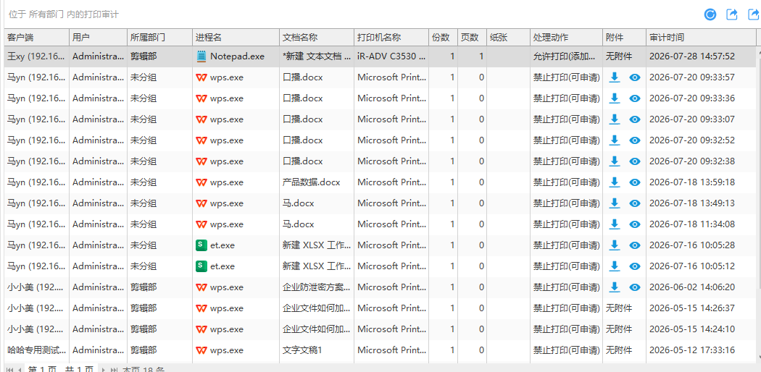View attachment eye for 10:05:28 record
Screen dimensions: 761x372
pyautogui.click(x=635, y=245)
